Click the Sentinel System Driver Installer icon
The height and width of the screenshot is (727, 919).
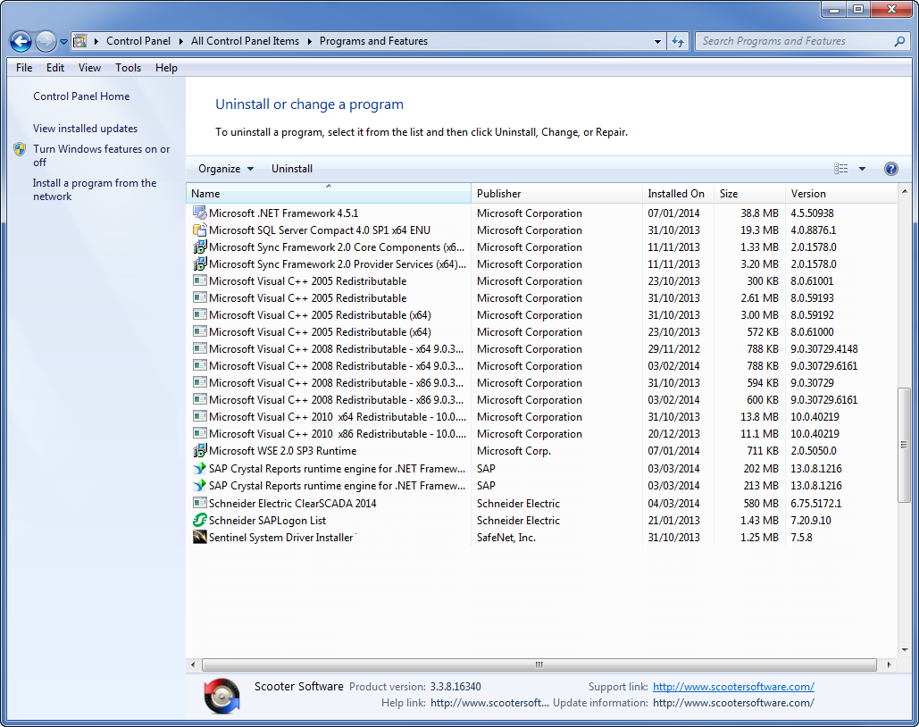point(200,537)
